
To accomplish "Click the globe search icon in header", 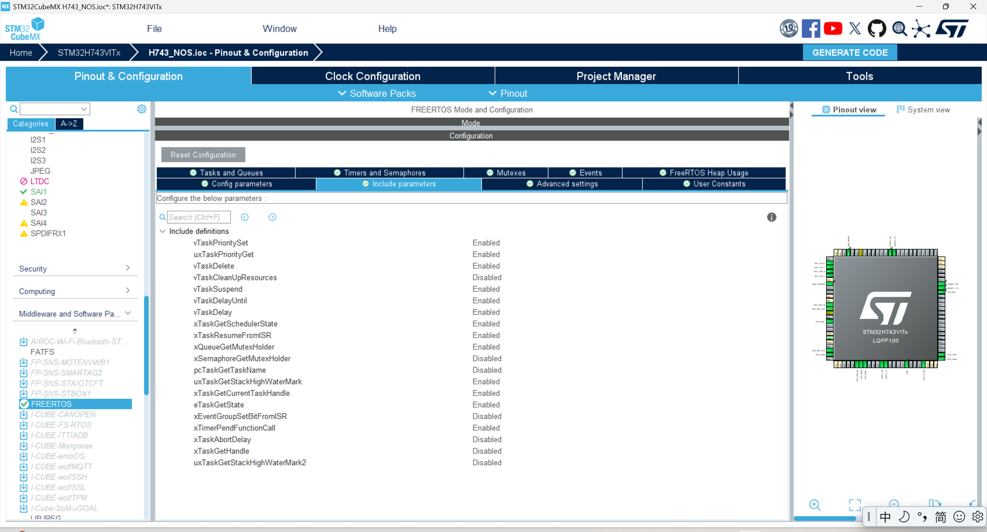I will coord(899,29).
